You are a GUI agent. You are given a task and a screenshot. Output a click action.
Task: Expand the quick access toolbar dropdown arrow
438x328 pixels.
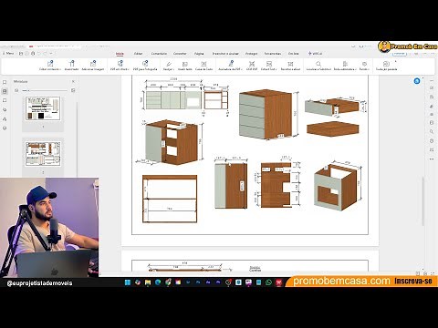(x=51, y=54)
